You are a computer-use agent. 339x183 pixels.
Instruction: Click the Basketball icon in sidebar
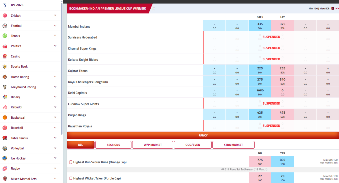click(x=5, y=118)
